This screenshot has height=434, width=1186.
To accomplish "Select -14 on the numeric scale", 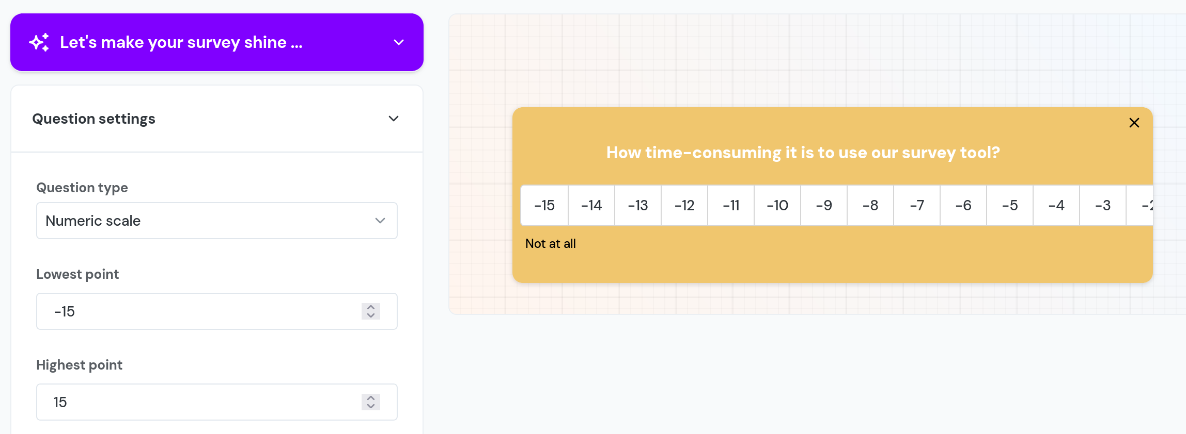I will pos(591,205).
